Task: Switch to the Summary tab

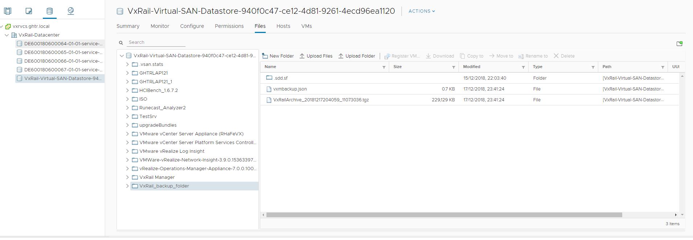Action: pos(128,26)
